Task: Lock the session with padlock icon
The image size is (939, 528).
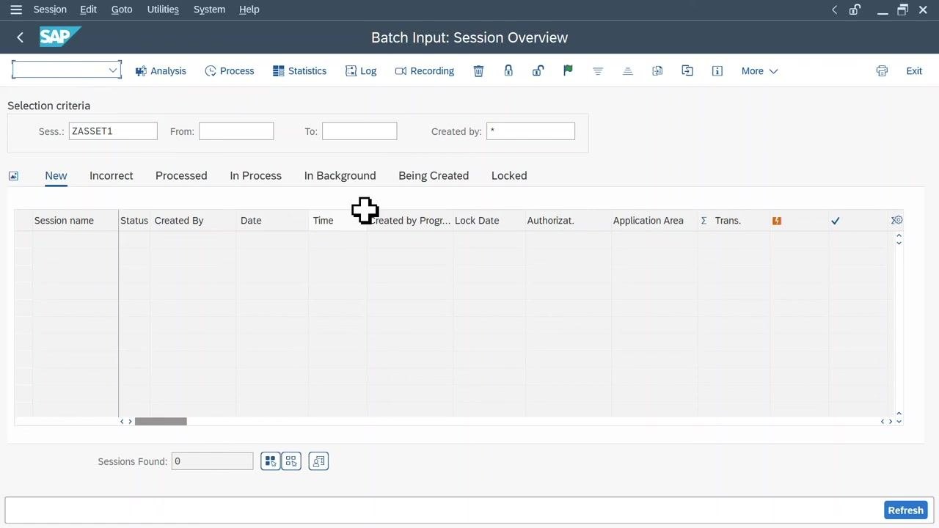Action: click(508, 71)
